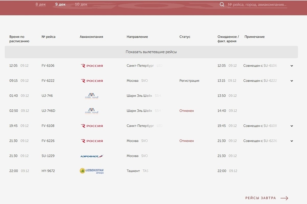Expand details for flight FV-6108

coord(292,126)
